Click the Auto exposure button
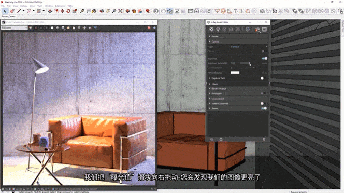The width and height of the screenshot is (344, 193). click(x=264, y=63)
